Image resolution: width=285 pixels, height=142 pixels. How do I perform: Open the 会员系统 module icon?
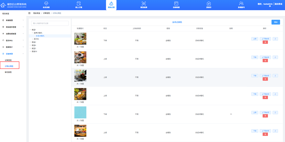tap(46, 3)
